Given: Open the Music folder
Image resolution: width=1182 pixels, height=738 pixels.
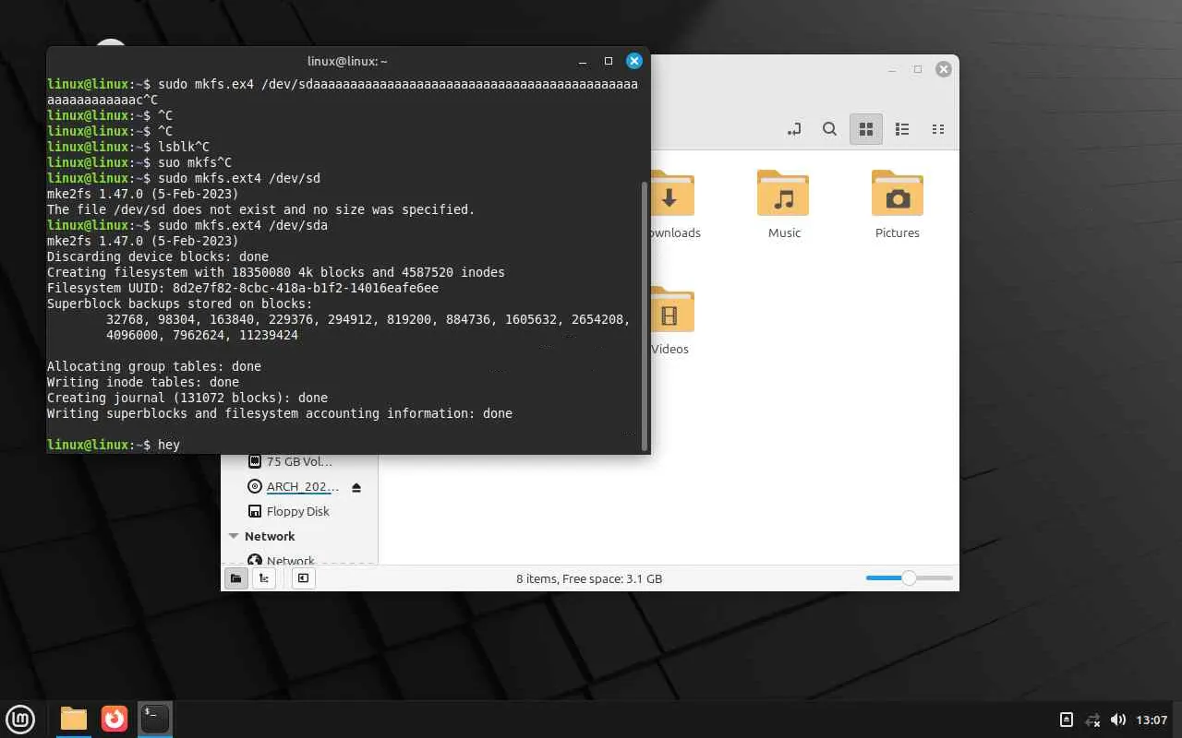Looking at the screenshot, I should [x=783, y=205].
